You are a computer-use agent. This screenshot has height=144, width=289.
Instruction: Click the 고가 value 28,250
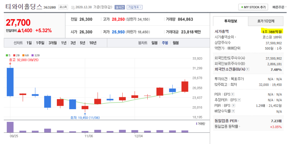pyautogui.click(x=118, y=19)
